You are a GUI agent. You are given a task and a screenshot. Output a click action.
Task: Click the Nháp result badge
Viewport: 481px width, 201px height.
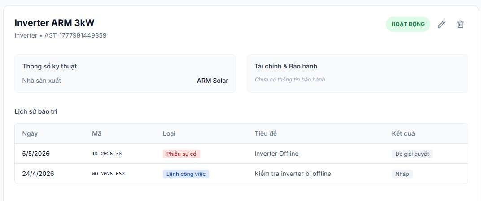coord(402,174)
